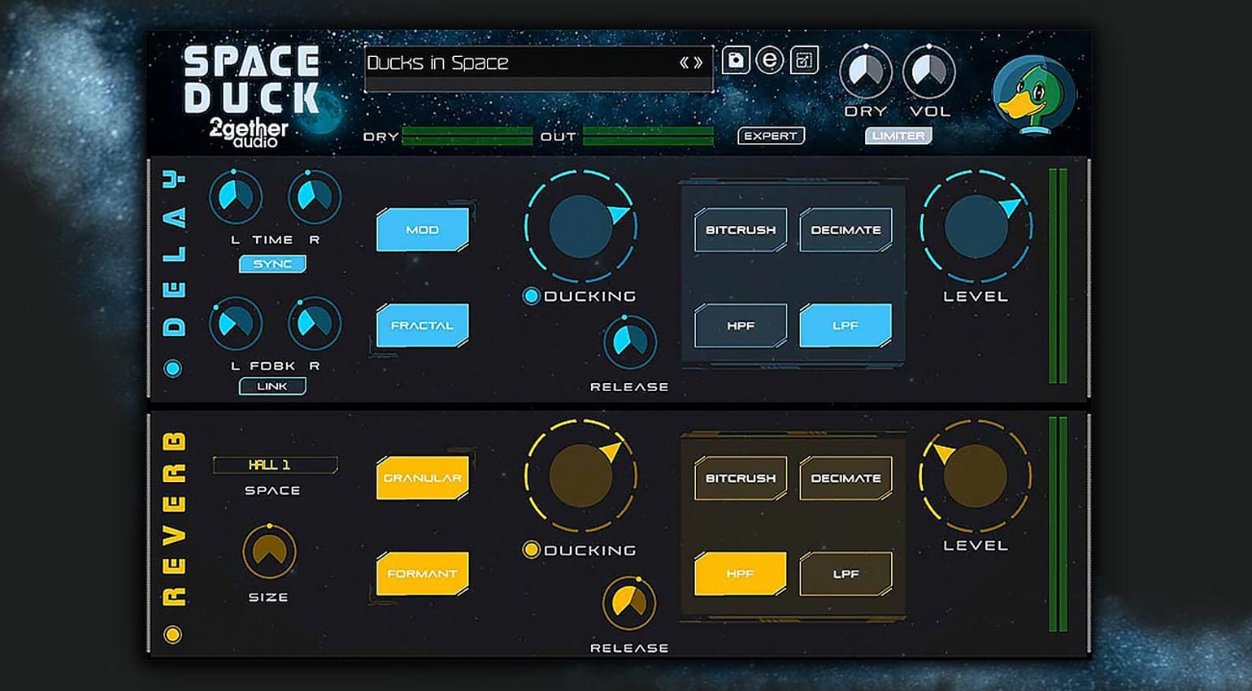Click the resize window icon beside the 'e'
This screenshot has width=1252, height=691.
(x=804, y=60)
